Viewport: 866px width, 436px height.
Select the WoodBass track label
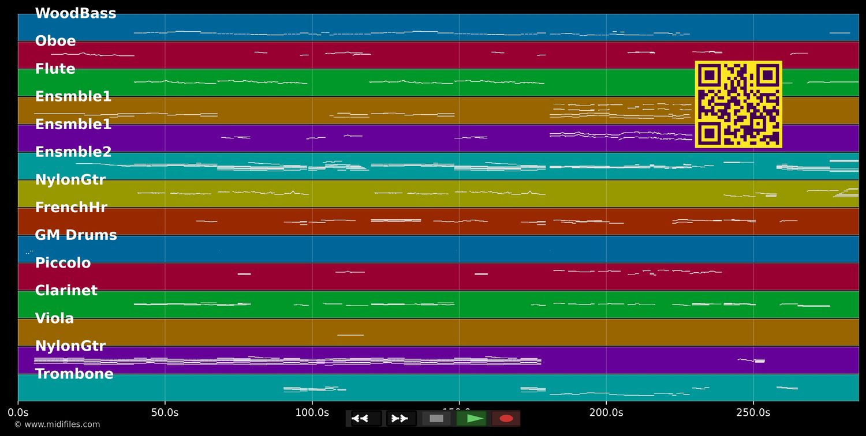[x=76, y=13]
